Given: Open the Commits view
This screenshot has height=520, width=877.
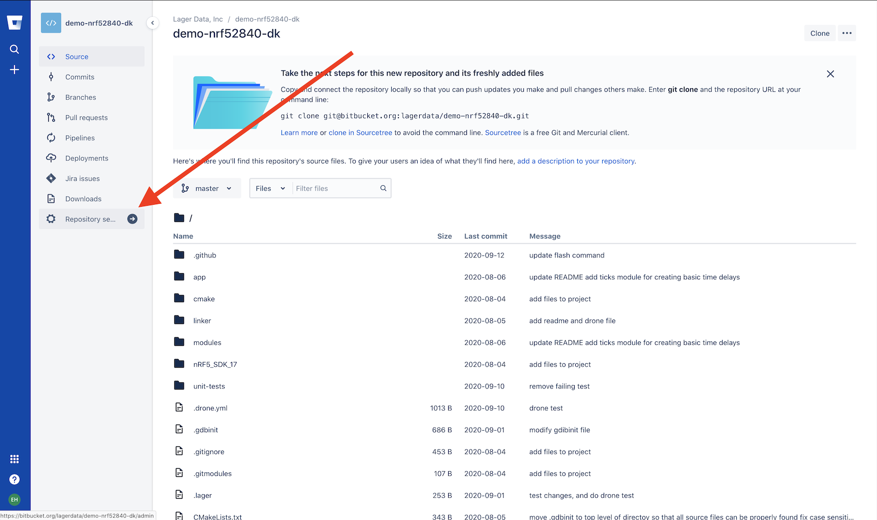Looking at the screenshot, I should point(79,77).
